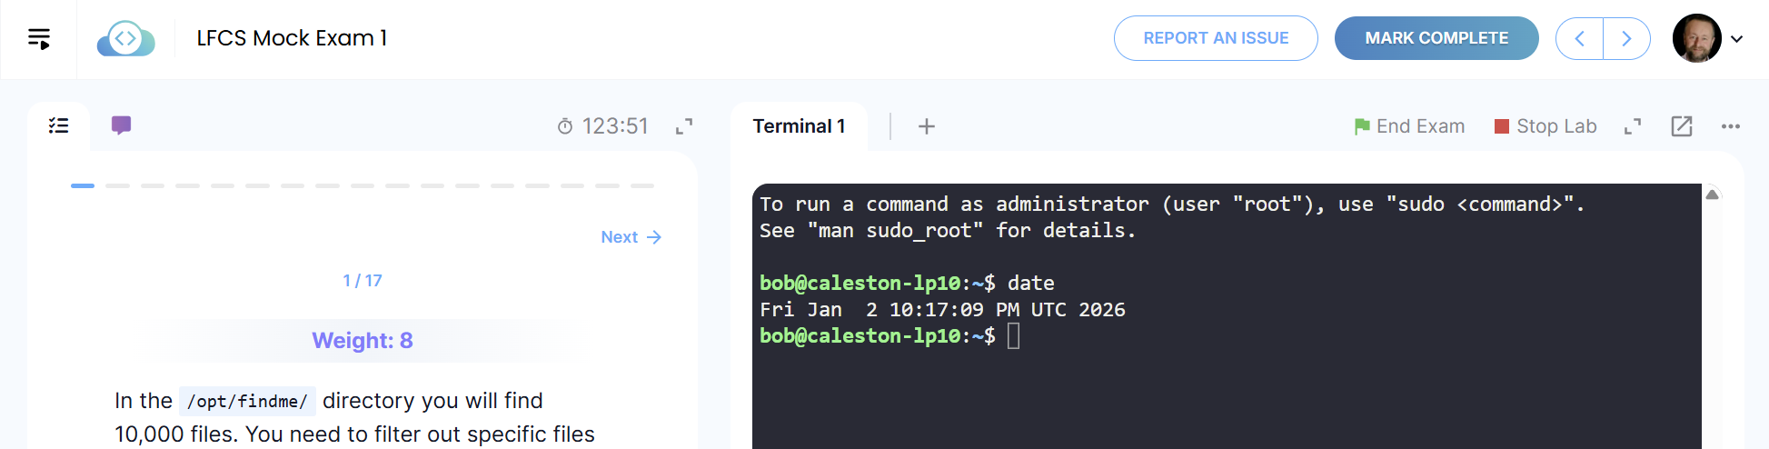Maximize the terminal panel

pos(1633,126)
